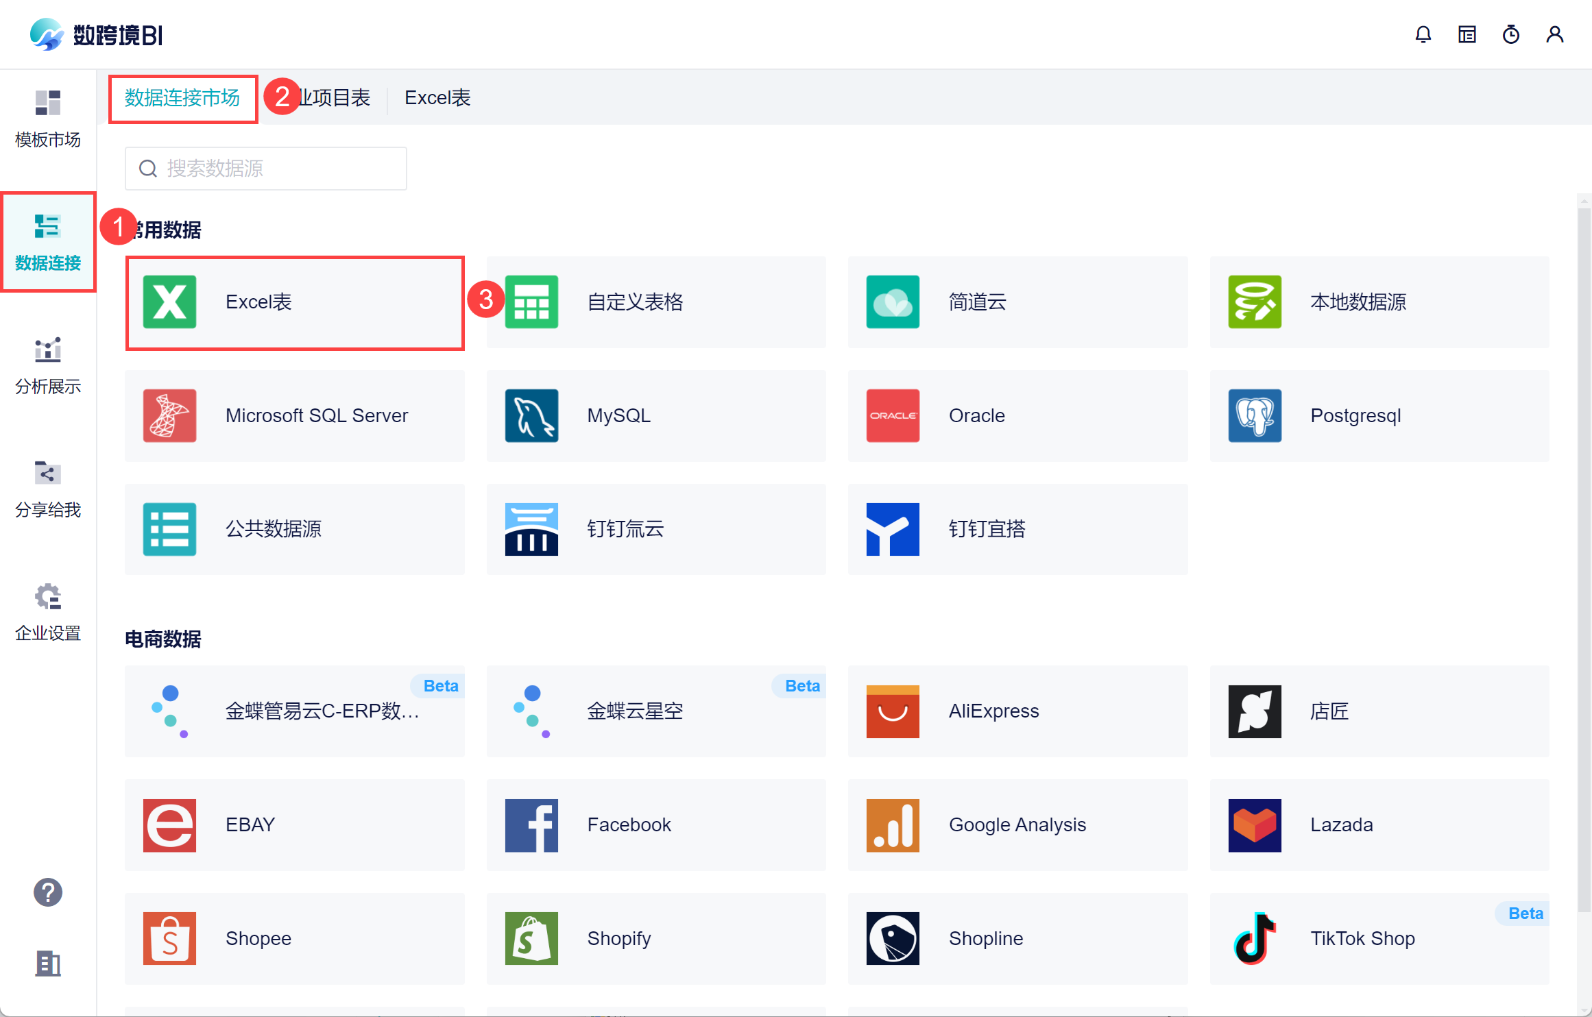This screenshot has height=1017, width=1592.
Task: Click the 搜索数据源 search field
Action: click(x=266, y=169)
